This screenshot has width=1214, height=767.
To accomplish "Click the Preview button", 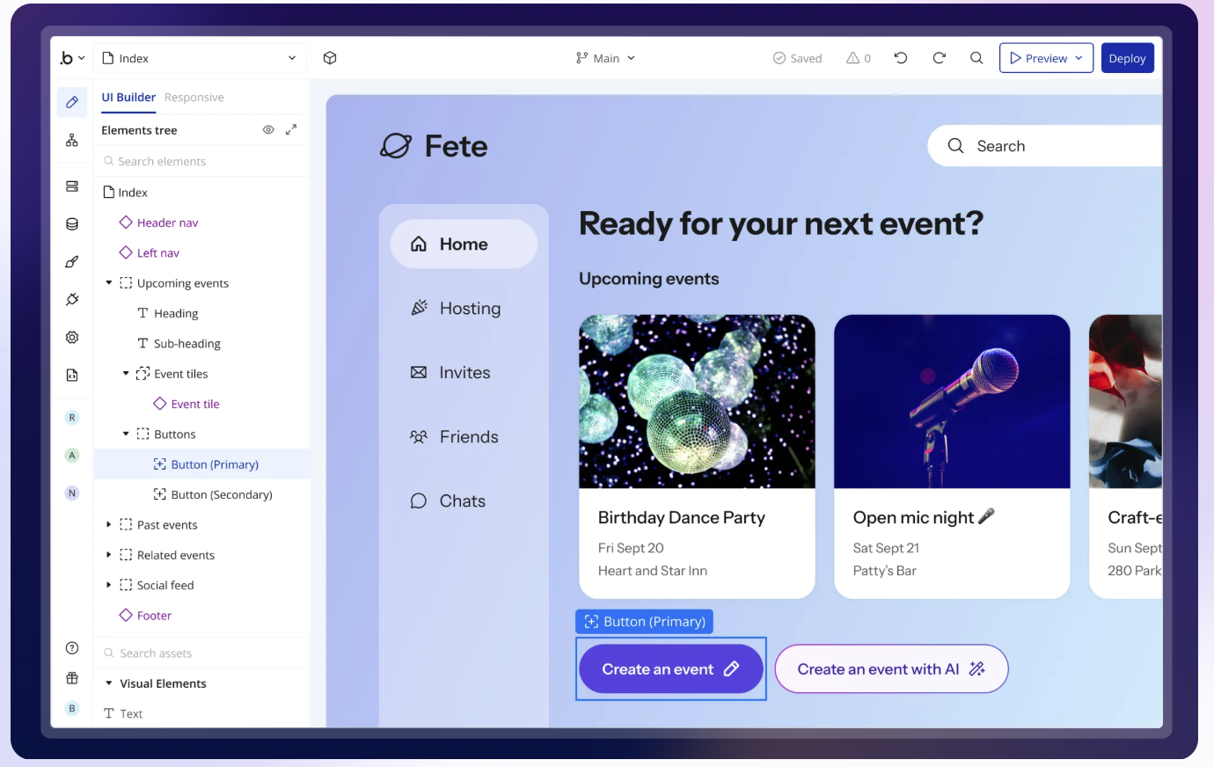I will click(x=1046, y=58).
